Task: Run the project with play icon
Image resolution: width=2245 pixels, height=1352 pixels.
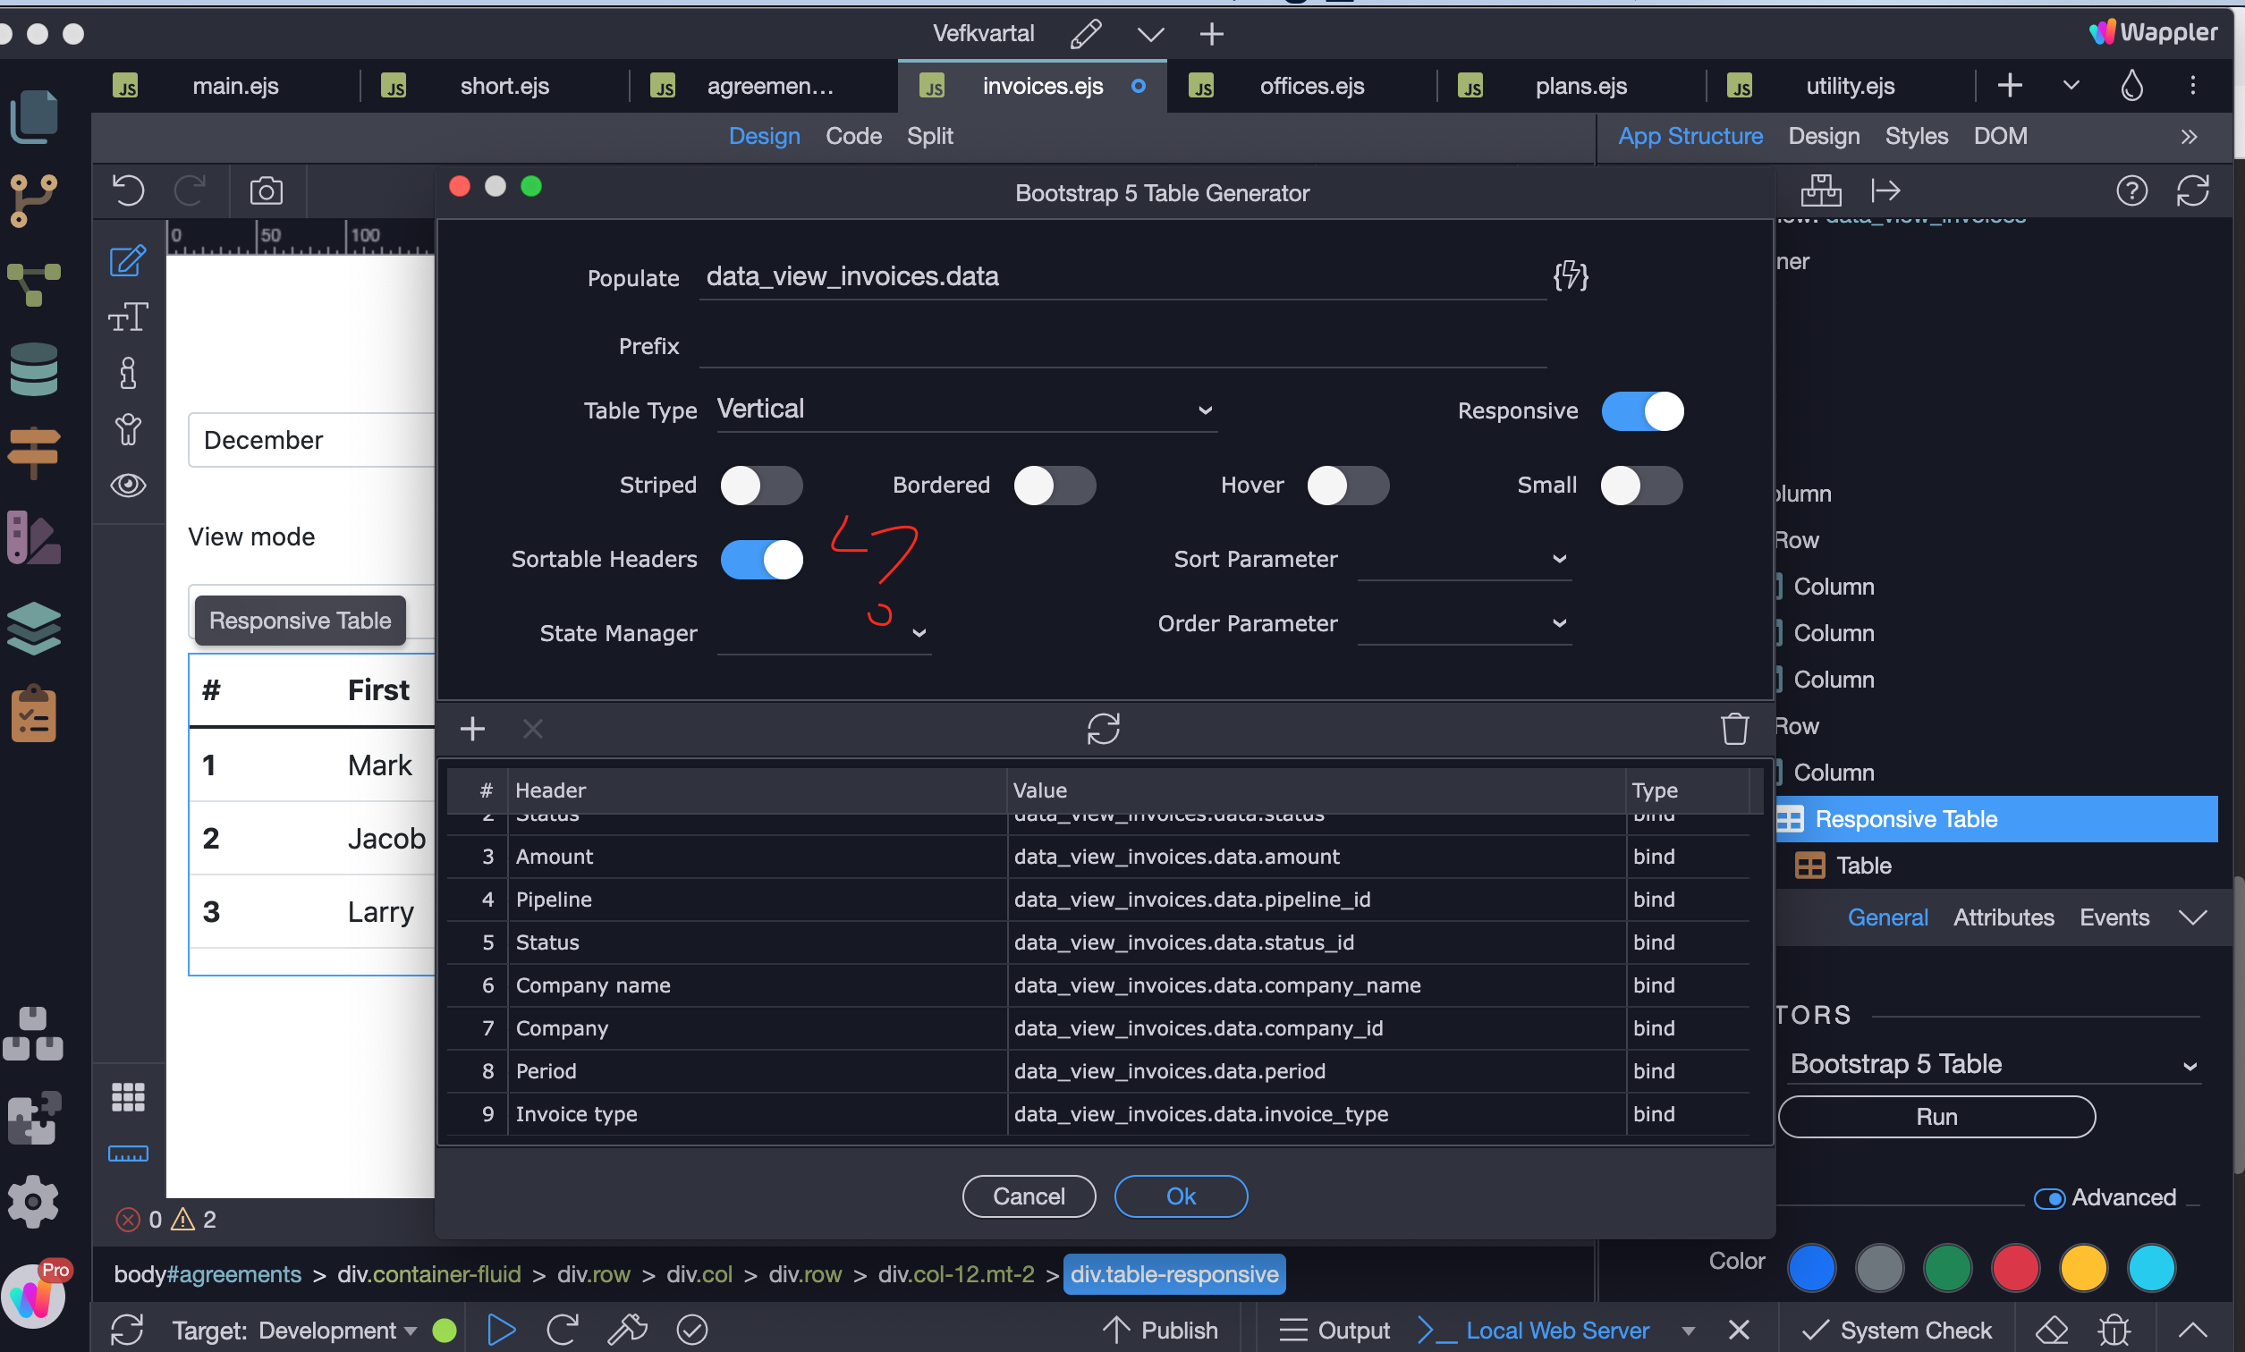Action: point(501,1330)
